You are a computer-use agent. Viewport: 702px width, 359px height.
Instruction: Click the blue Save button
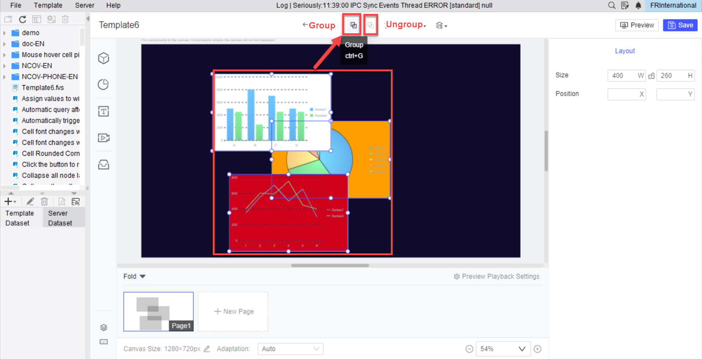[x=680, y=25]
